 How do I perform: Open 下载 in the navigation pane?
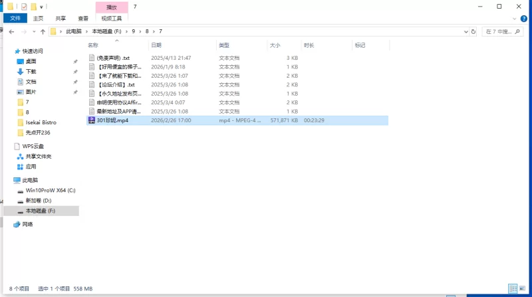31,72
